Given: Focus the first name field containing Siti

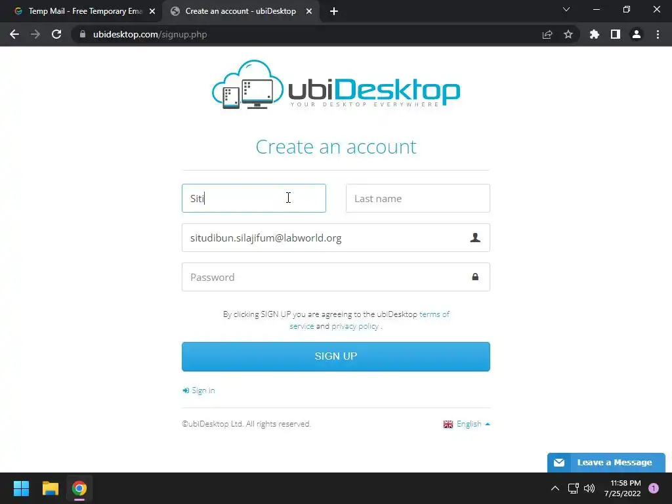Looking at the screenshot, I should [x=254, y=198].
